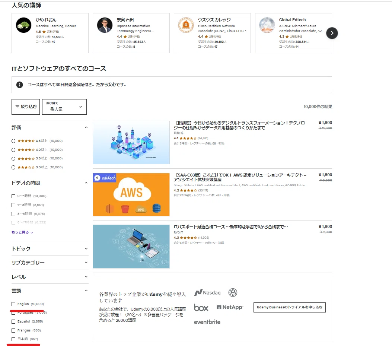Click the eventbrite logo
The height and width of the screenshot is (346, 392).
coord(207,322)
